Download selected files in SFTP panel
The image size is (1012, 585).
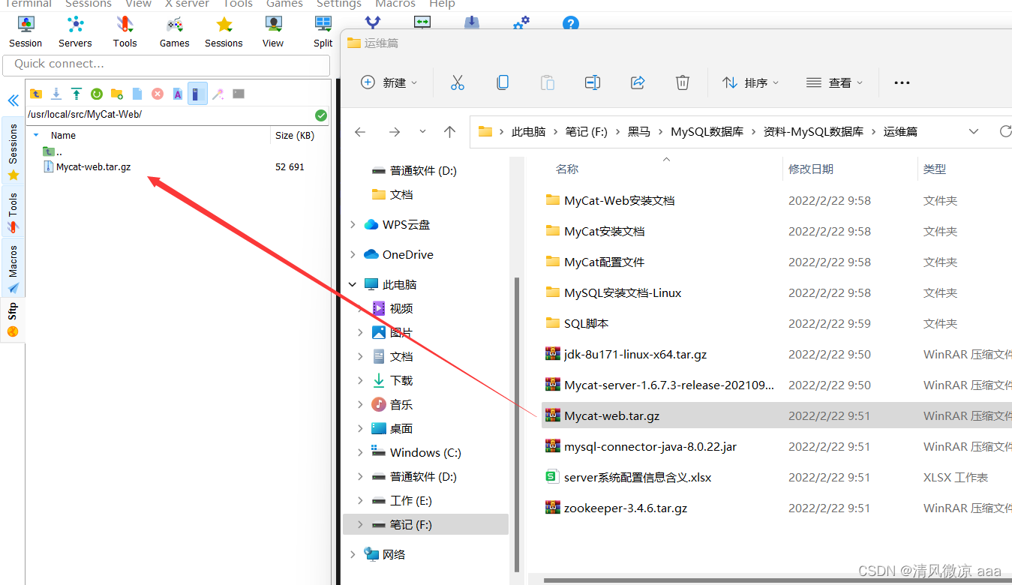pyautogui.click(x=56, y=94)
